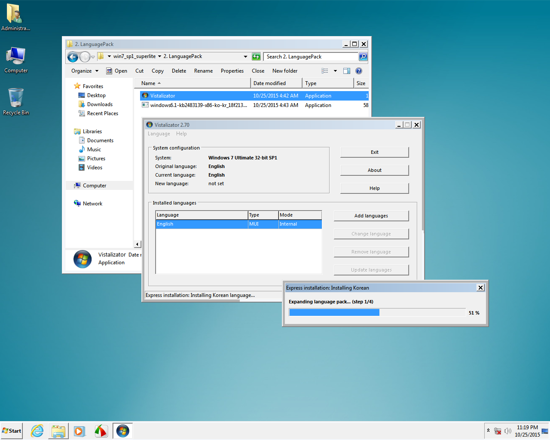
Task: Click the volume speaker tray icon
Action: point(508,431)
